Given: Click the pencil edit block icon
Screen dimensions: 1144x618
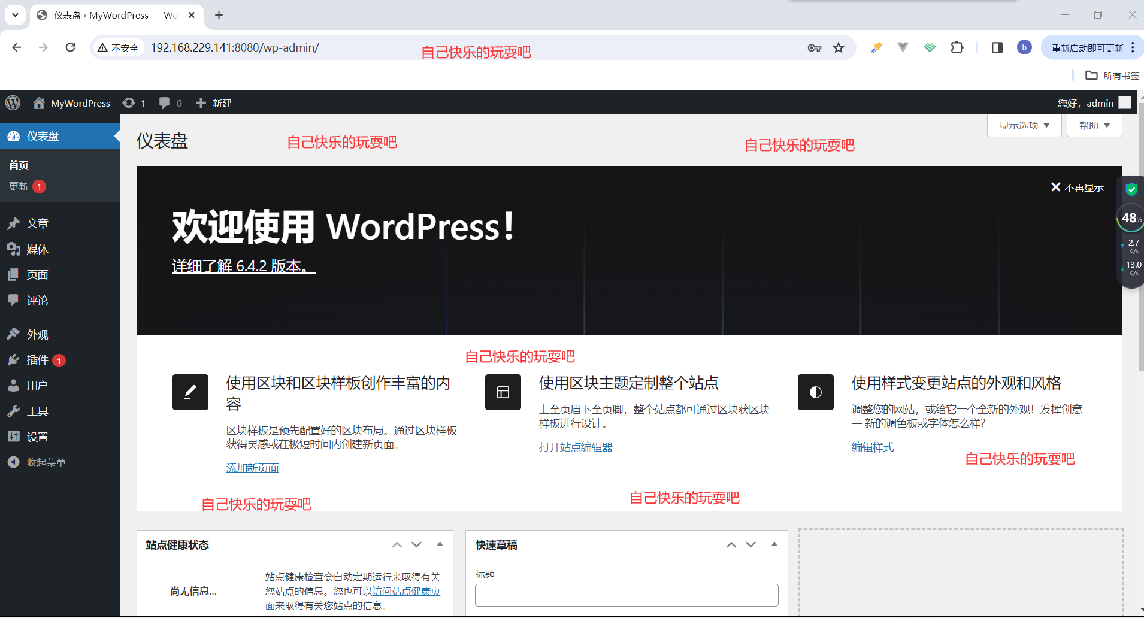Looking at the screenshot, I should click(x=190, y=392).
